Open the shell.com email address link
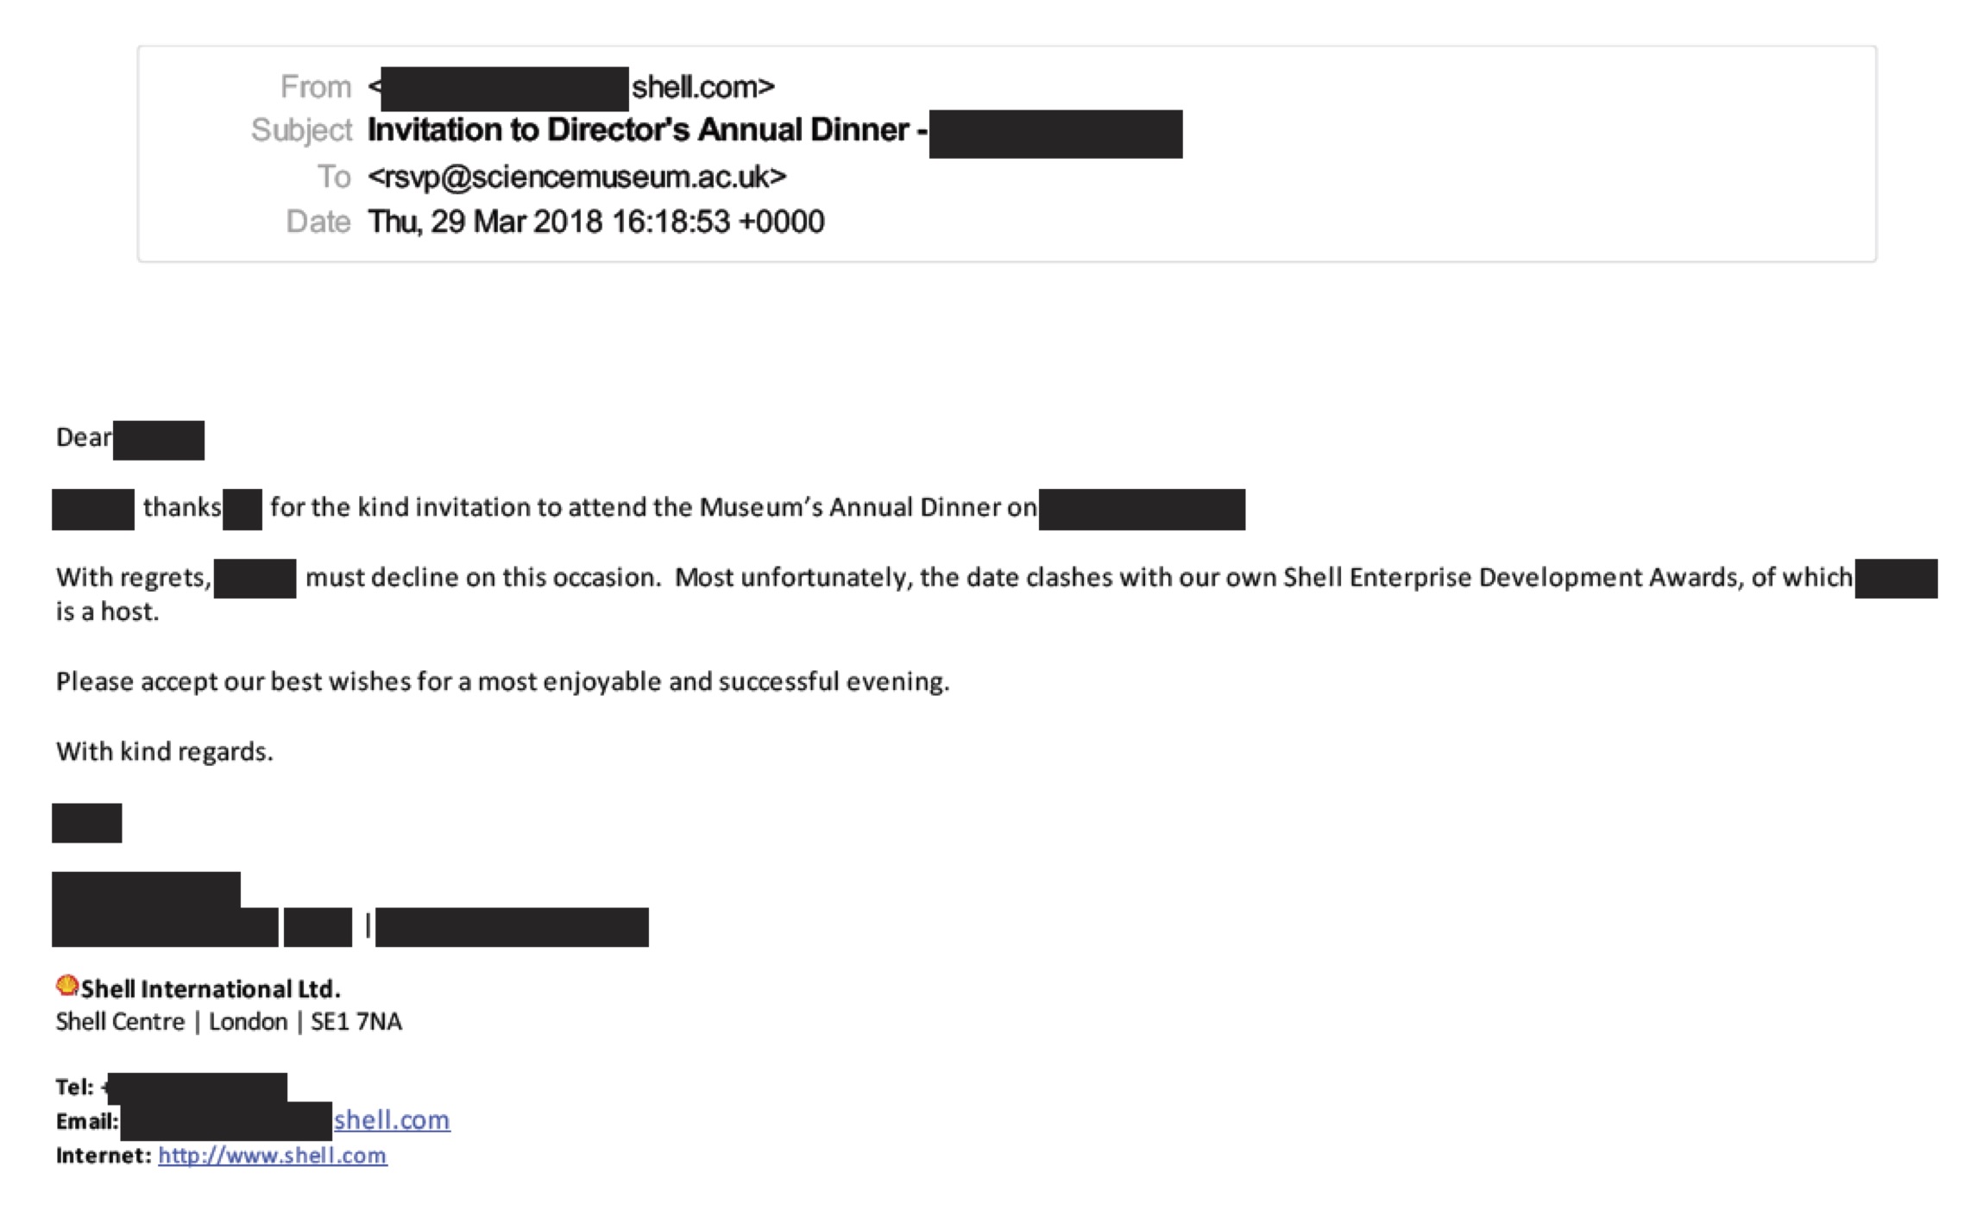 pos(392,1120)
